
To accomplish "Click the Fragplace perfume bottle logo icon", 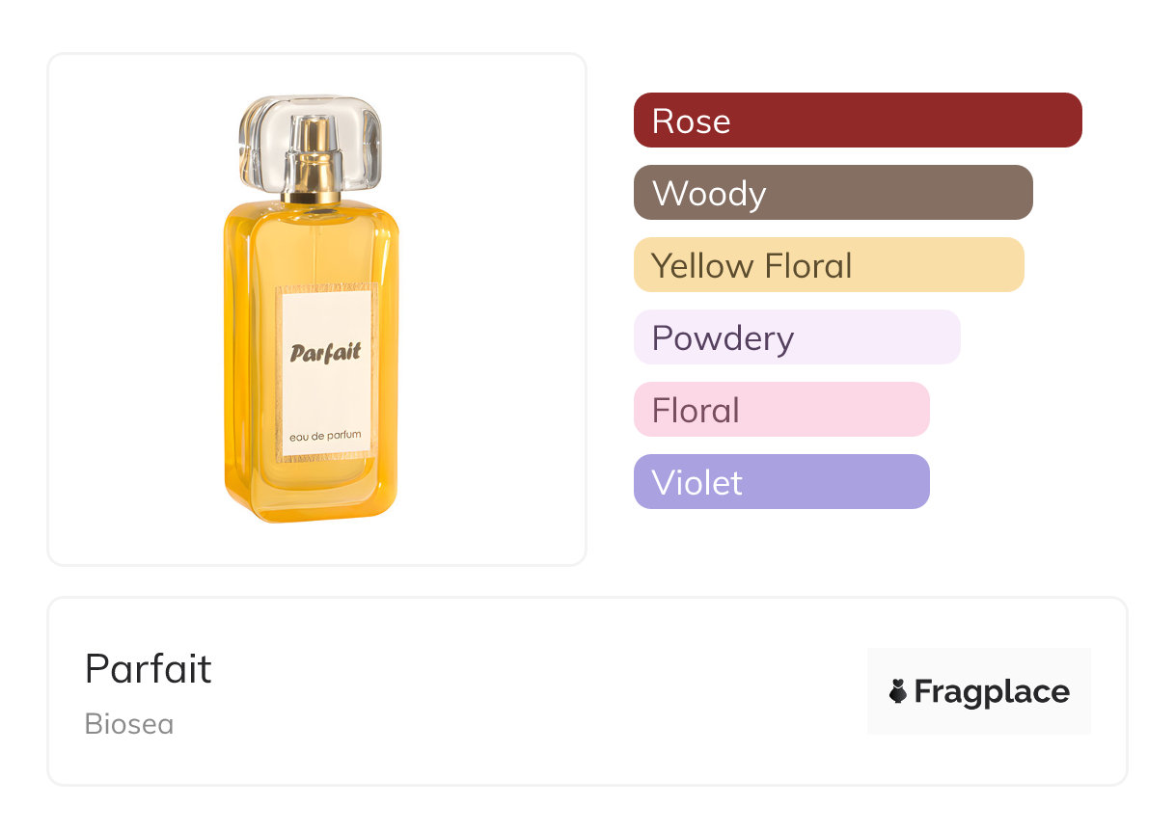I will coord(898,691).
